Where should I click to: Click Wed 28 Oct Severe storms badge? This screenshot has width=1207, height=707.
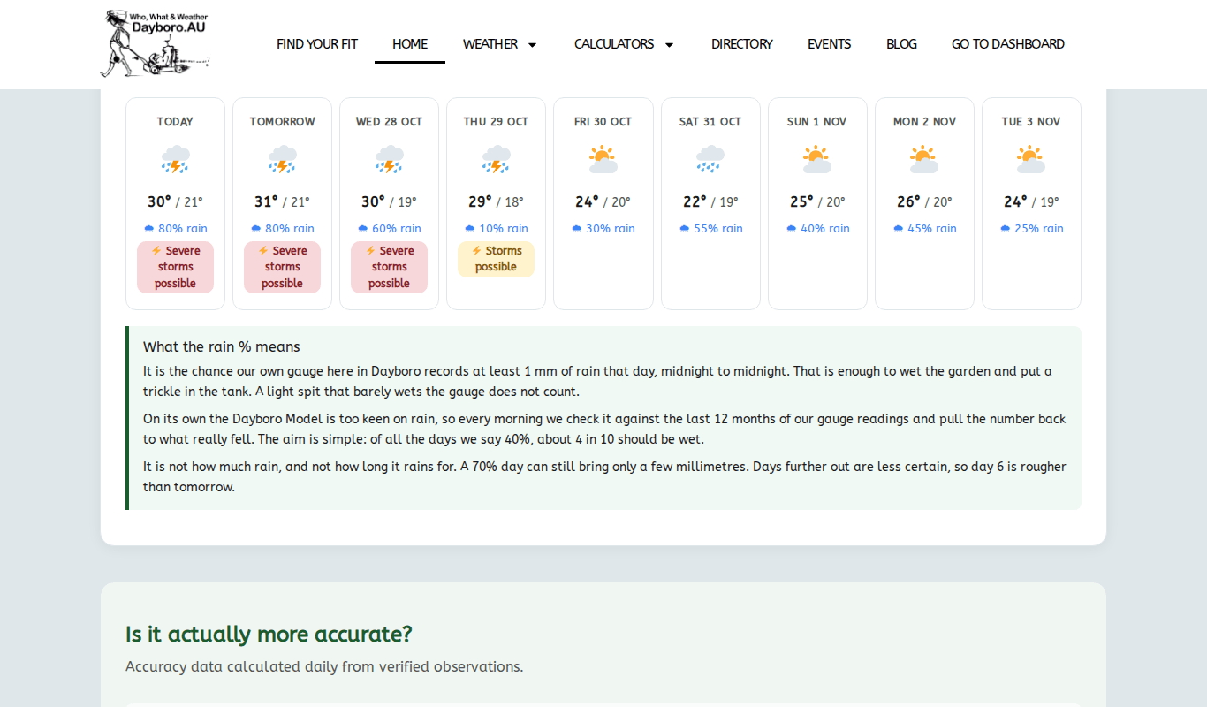pos(389,267)
